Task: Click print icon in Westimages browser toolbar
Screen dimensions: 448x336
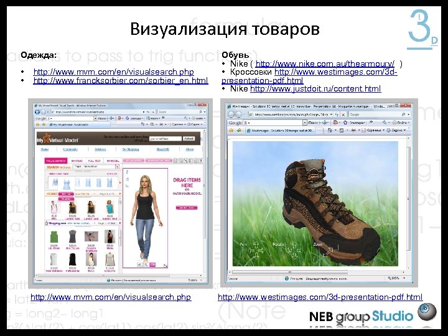Action: tap(353, 130)
